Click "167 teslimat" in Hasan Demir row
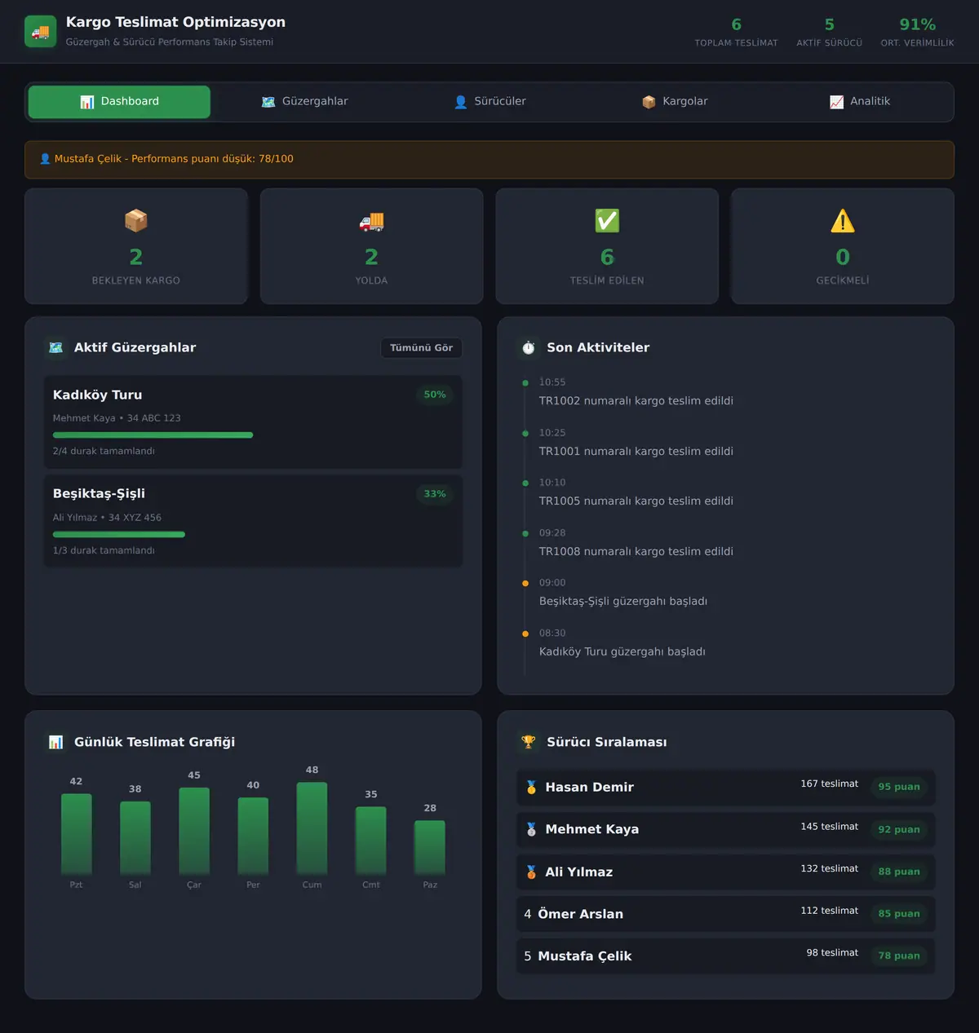The height and width of the screenshot is (1033, 979). coord(829,784)
